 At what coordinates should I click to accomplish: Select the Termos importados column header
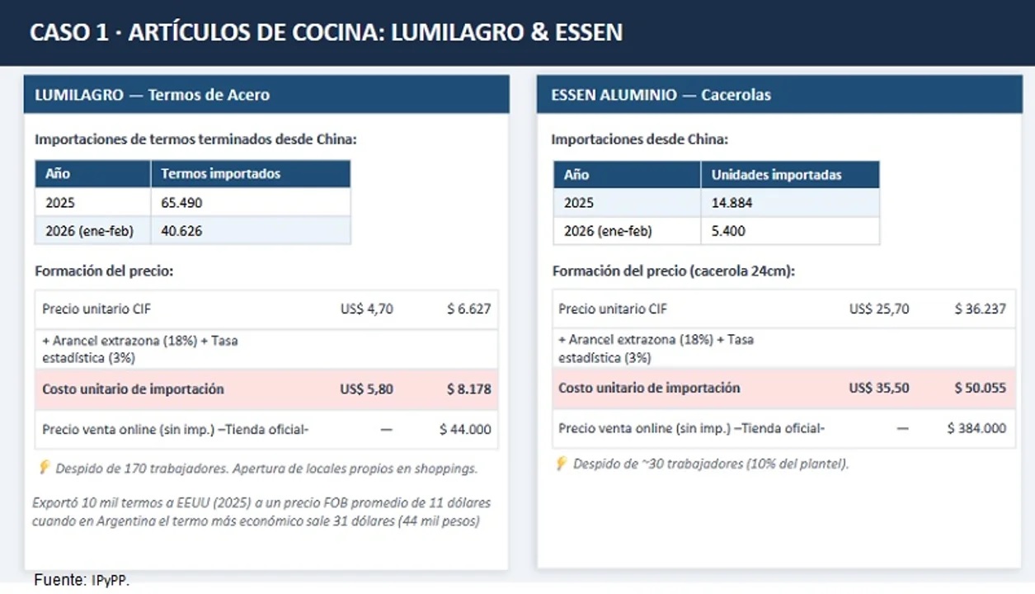[x=220, y=174]
